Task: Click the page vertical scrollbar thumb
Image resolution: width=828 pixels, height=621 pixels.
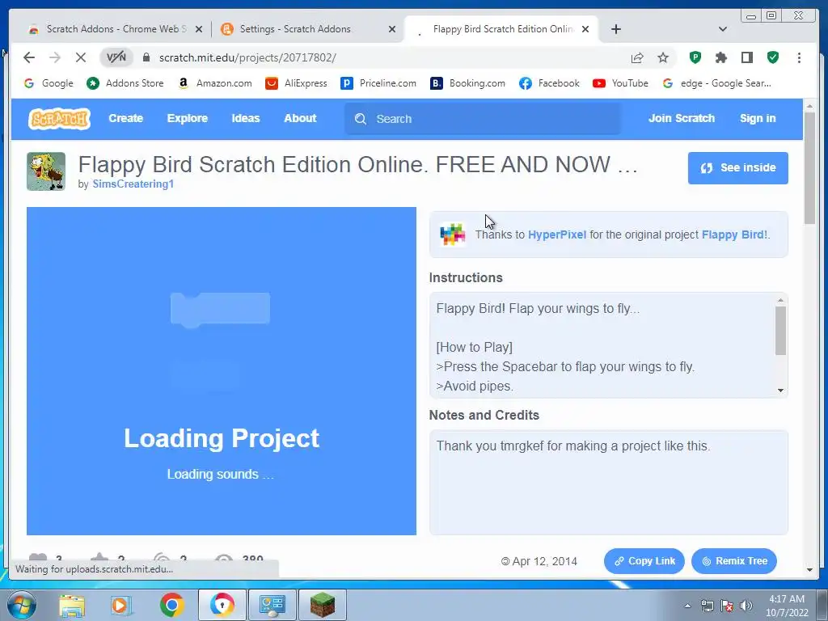Action: [809, 168]
